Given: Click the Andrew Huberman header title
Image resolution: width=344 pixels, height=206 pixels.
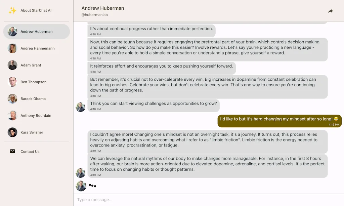Looking at the screenshot, I should click(x=103, y=8).
